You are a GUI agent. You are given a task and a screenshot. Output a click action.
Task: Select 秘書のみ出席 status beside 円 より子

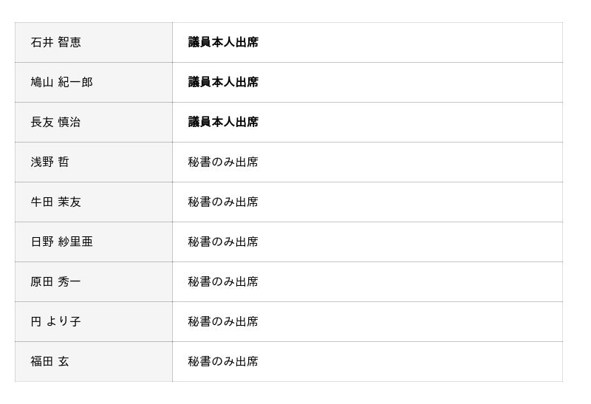pos(223,322)
